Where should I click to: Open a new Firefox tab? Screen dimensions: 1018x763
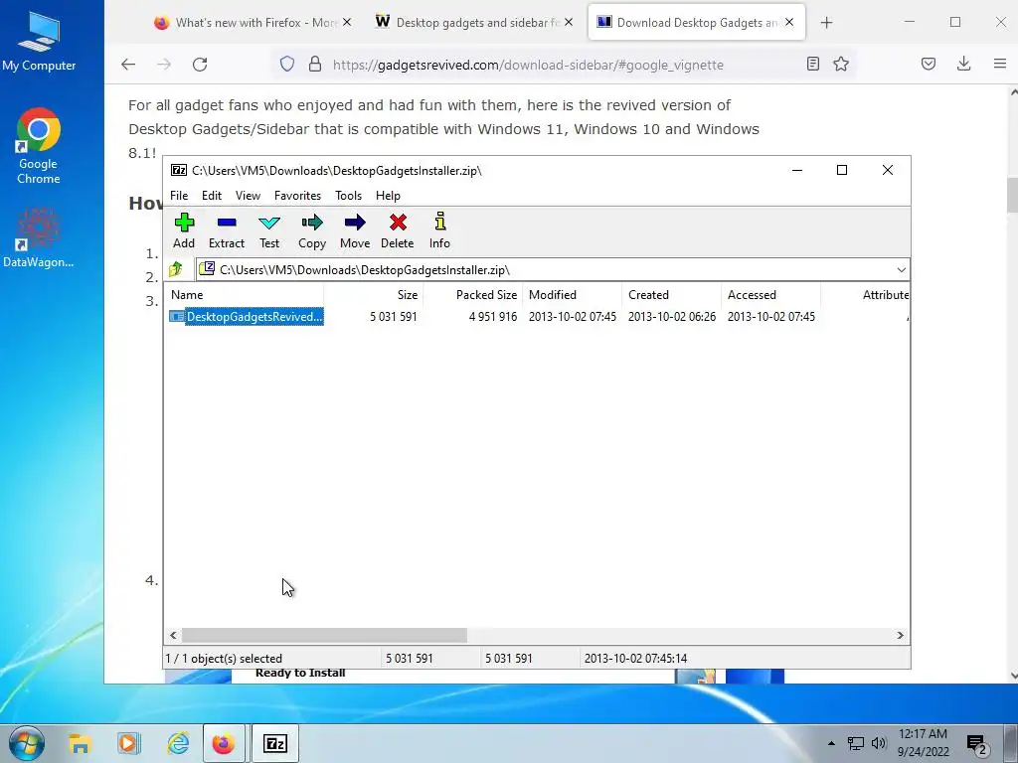pos(826,23)
